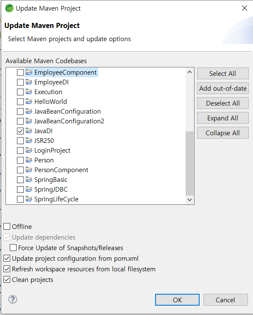Check the EmployeeDI checkbox

(20, 82)
